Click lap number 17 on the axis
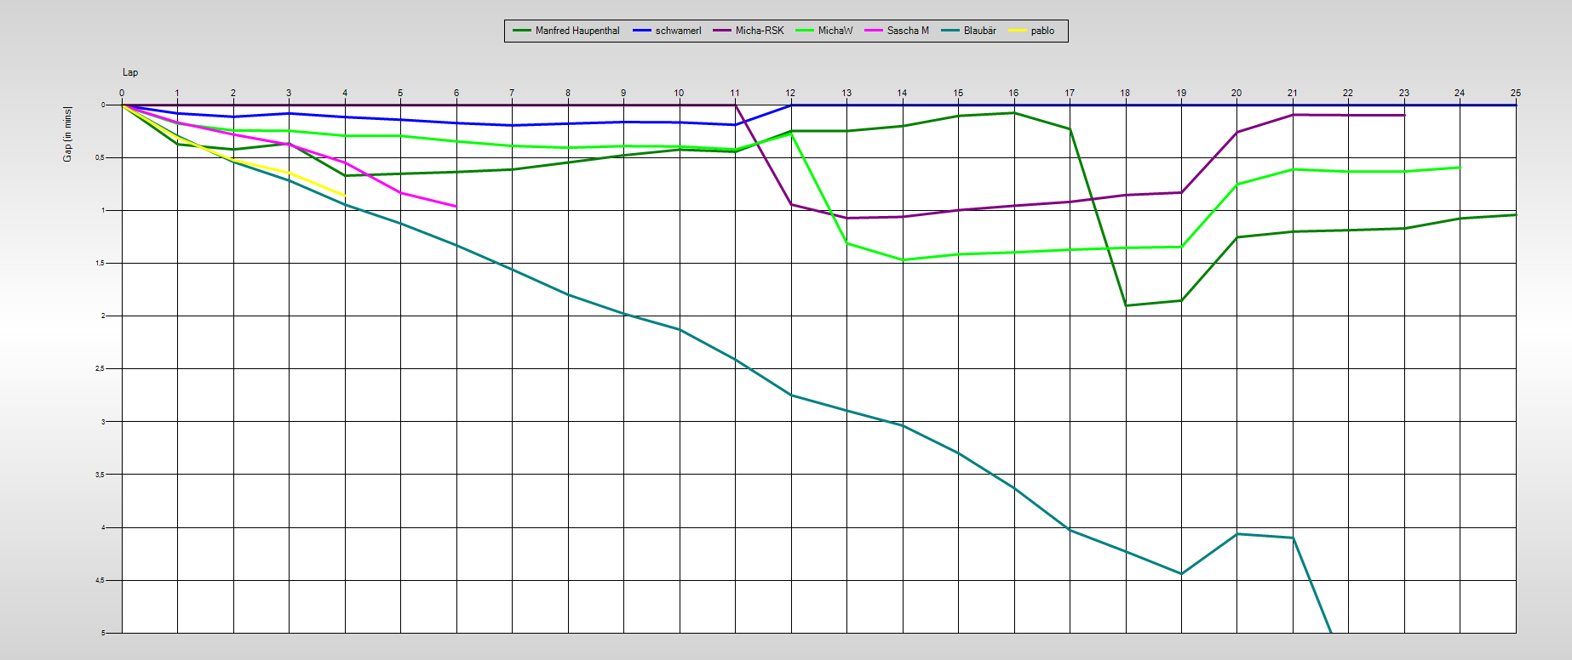The width and height of the screenshot is (1572, 660). click(x=1070, y=93)
